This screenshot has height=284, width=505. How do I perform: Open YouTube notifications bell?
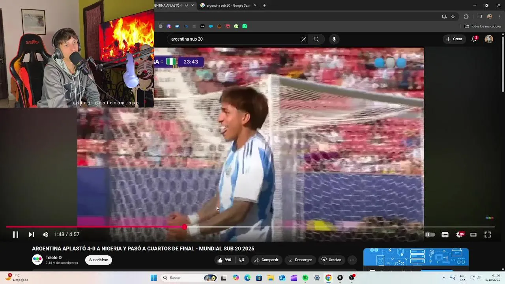[x=474, y=39]
